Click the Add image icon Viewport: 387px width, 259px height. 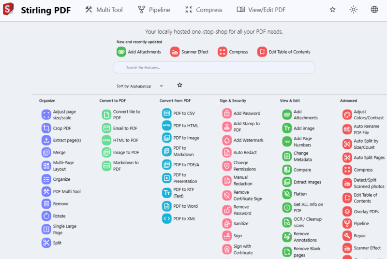[x=287, y=128]
